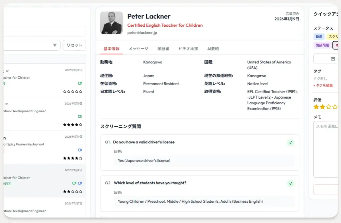Click the calendar icon in quick actions panel
This screenshot has width=341, height=223.
pos(333,59)
